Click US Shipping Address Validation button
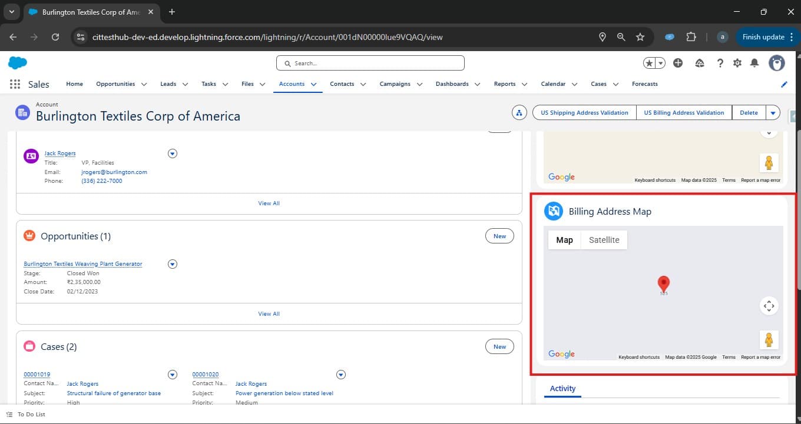 coord(584,113)
